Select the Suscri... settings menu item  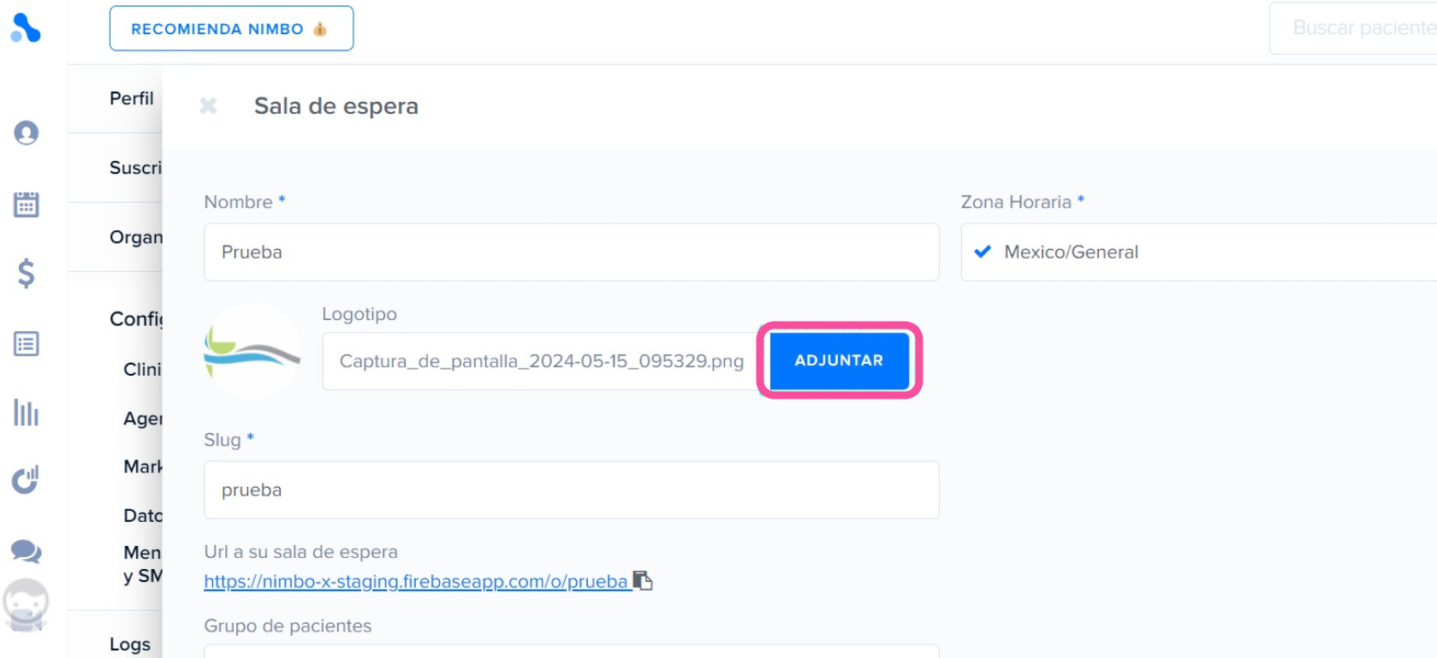click(x=135, y=168)
